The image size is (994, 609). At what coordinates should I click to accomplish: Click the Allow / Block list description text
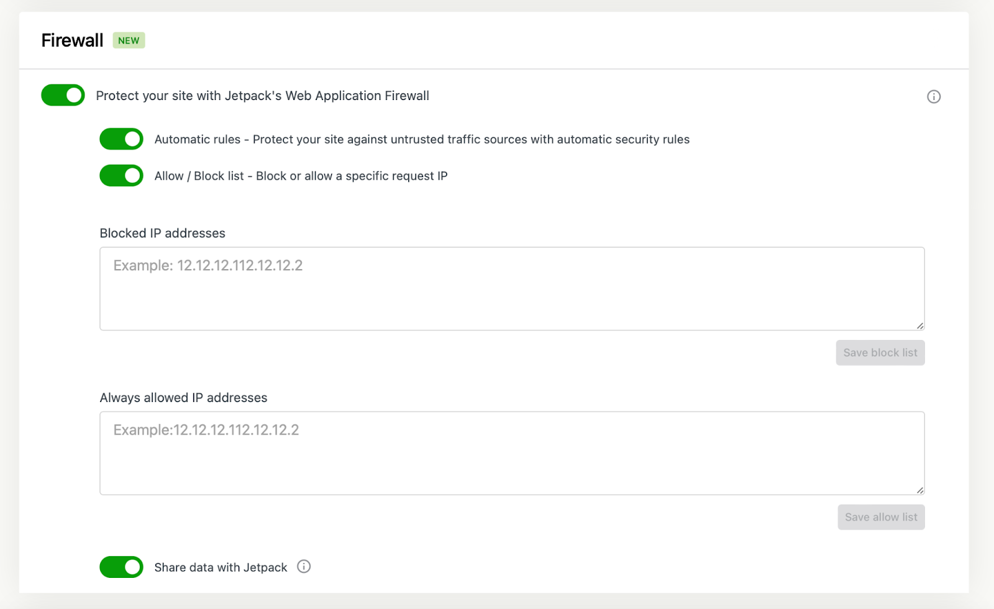coord(301,175)
